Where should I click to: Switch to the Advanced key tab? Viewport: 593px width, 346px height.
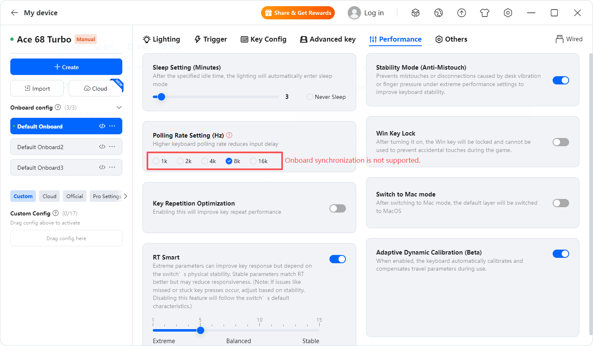point(328,39)
